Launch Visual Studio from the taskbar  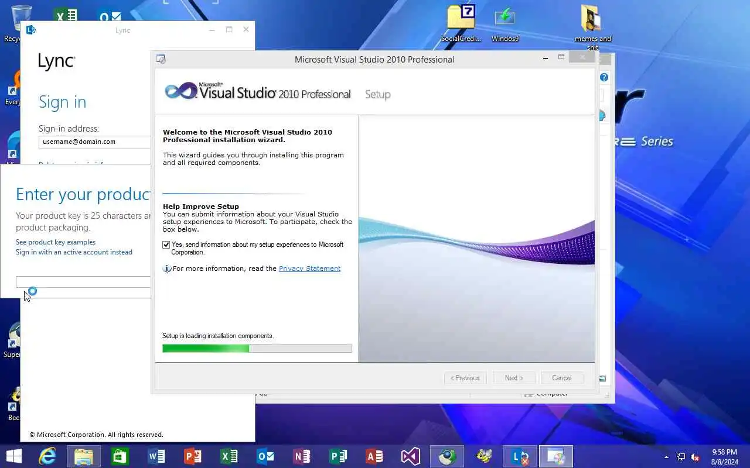point(411,456)
